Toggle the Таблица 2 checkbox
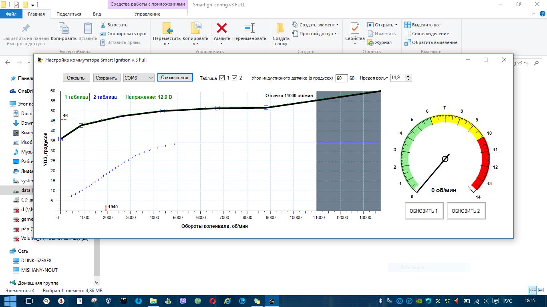 (x=235, y=78)
